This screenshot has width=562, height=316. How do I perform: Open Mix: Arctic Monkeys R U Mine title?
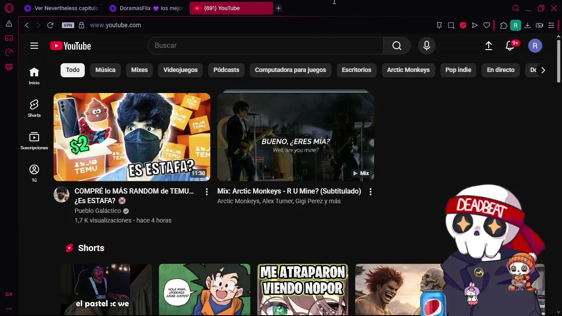coord(289,191)
